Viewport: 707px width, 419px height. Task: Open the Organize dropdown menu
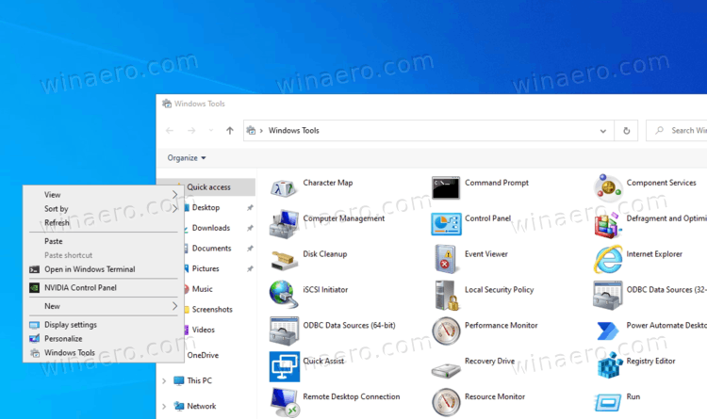click(x=187, y=157)
